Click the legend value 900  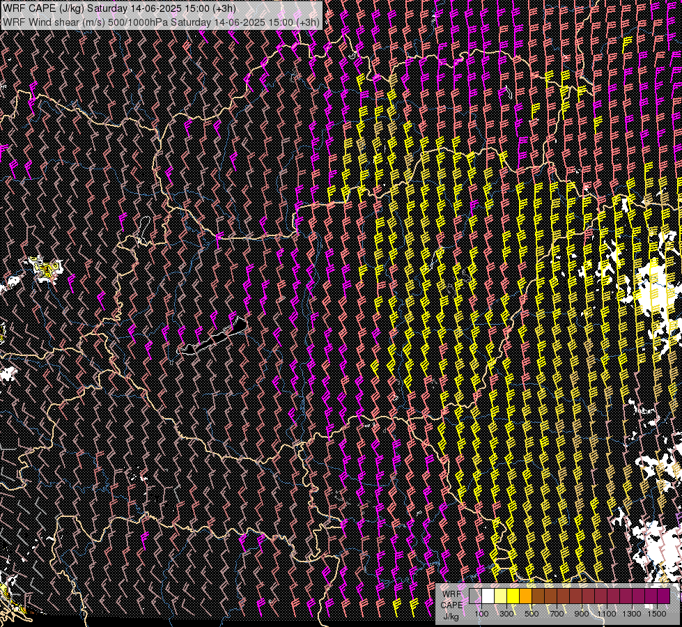582,614
